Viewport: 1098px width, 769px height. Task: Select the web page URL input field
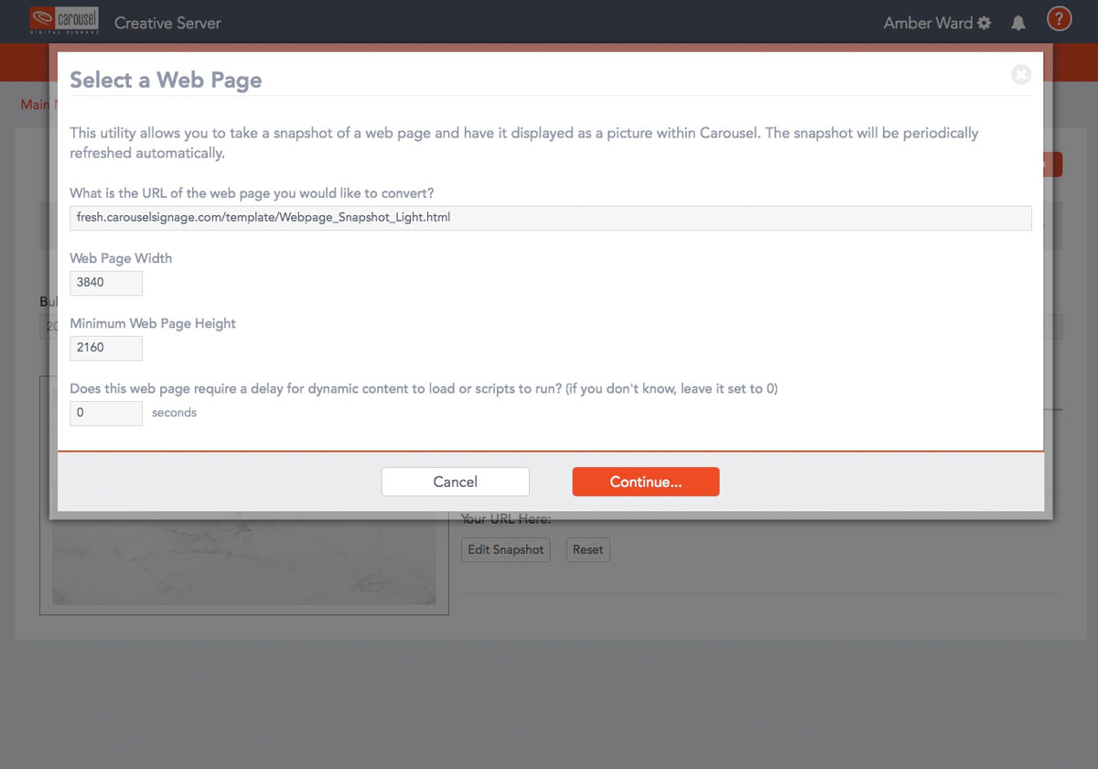[x=550, y=218]
